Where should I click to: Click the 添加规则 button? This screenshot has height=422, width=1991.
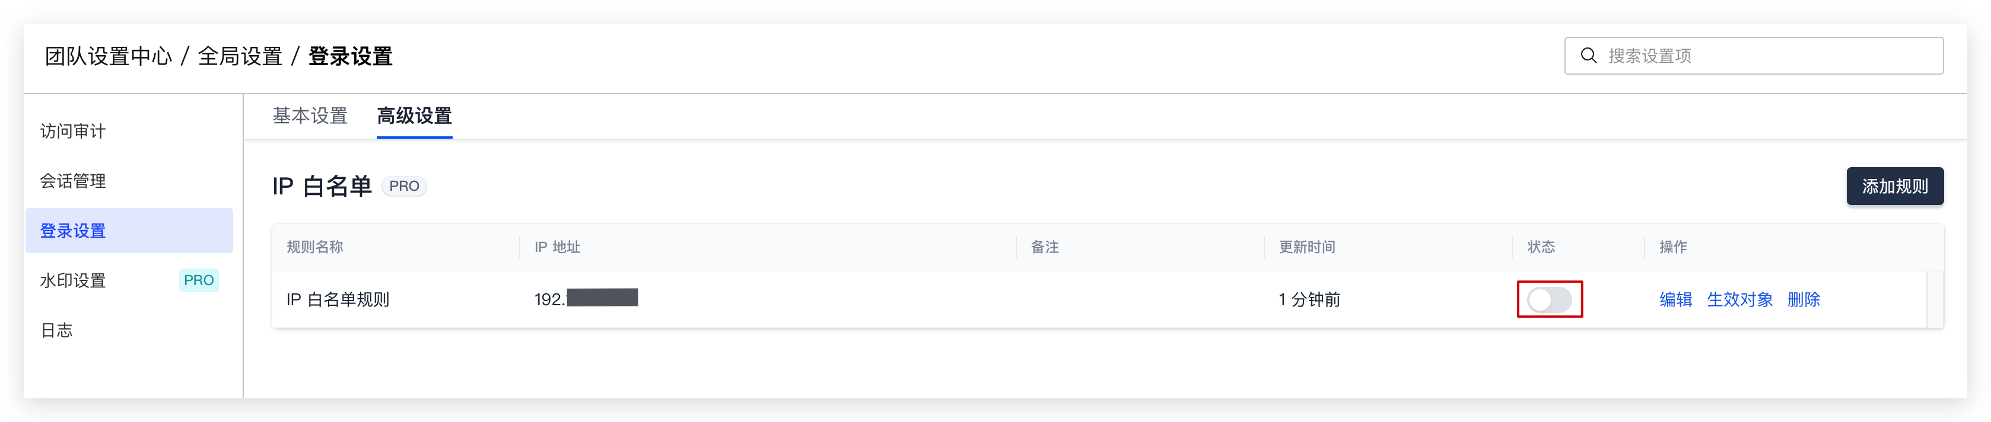pos(1894,186)
